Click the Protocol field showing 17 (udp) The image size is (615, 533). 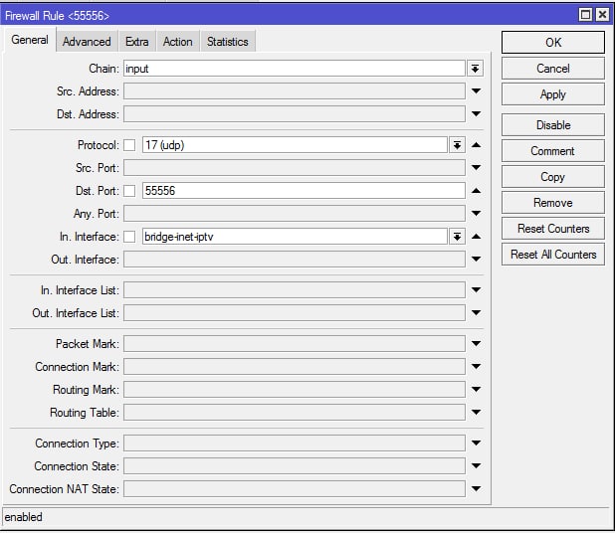(295, 145)
